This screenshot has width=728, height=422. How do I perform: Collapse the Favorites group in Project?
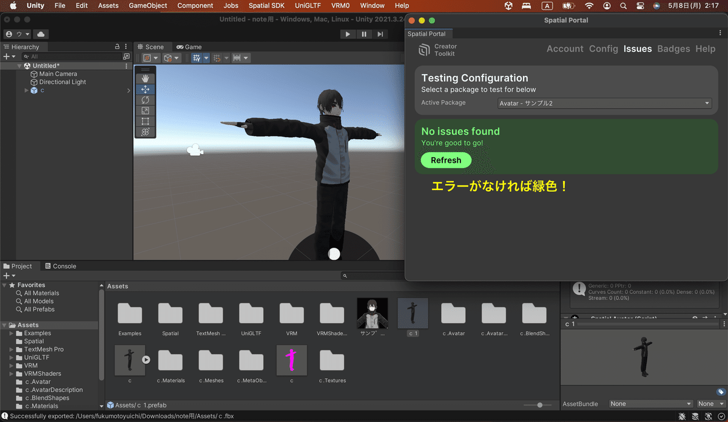pyautogui.click(x=5, y=285)
